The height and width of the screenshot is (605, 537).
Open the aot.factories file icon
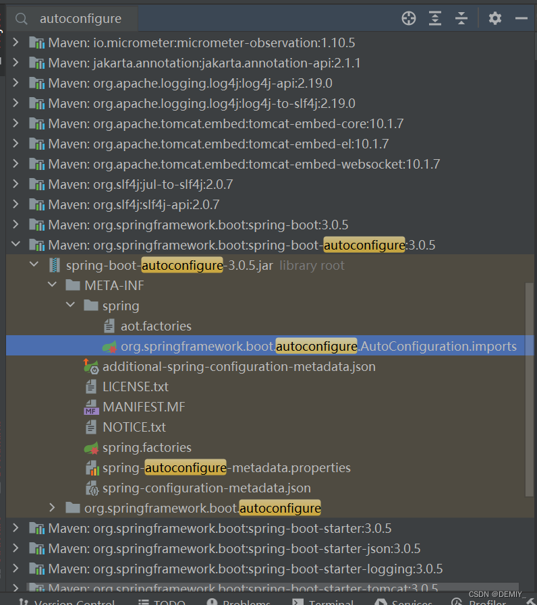pos(109,326)
